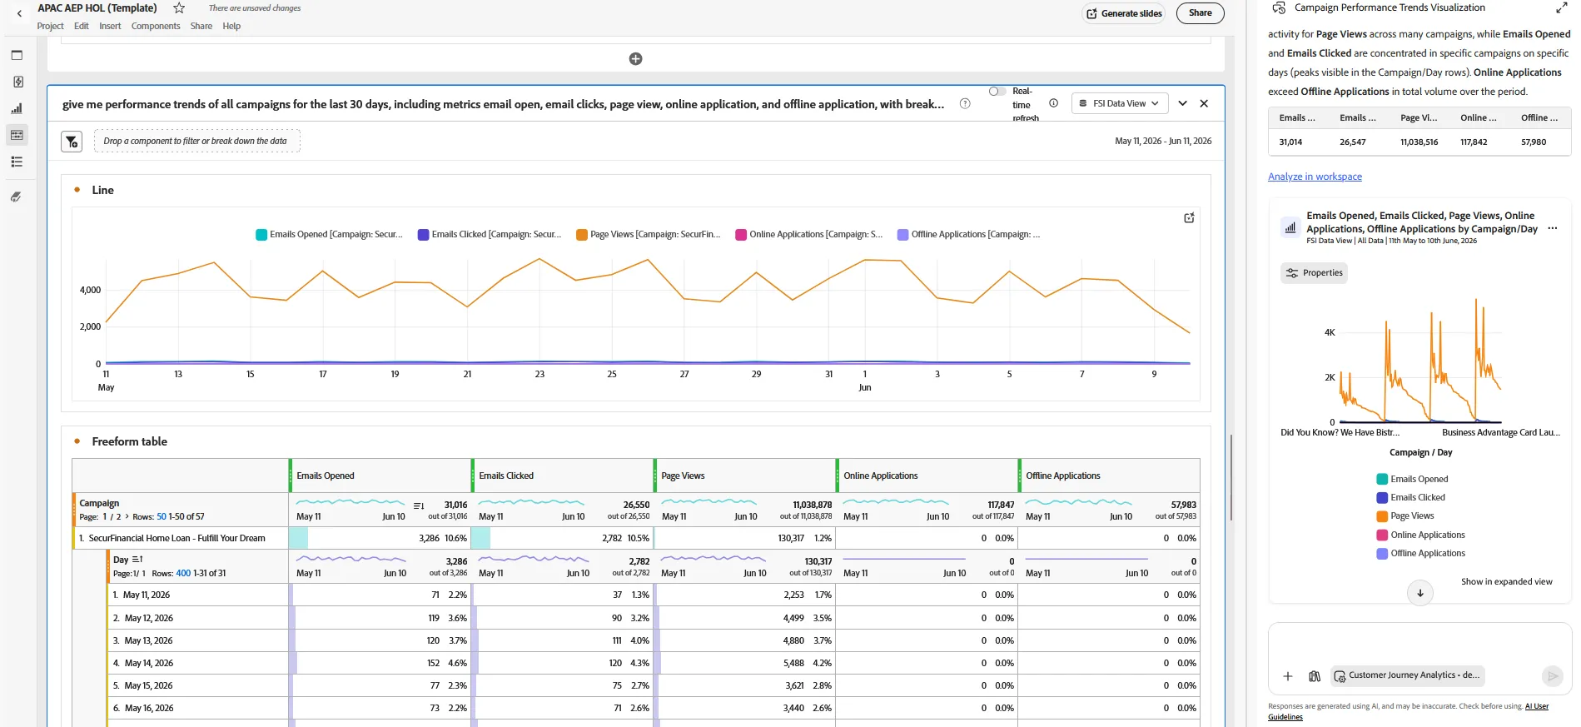The height and width of the screenshot is (727, 1581).
Task: Click the teal Emails Opened swatch in Line legend
Action: coord(261,235)
